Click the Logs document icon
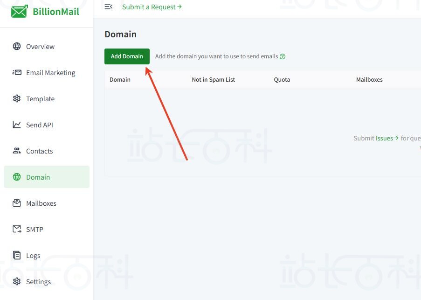This screenshot has width=421, height=300. coord(17,255)
